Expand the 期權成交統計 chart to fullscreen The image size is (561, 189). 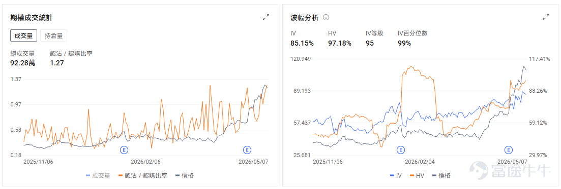click(x=266, y=17)
